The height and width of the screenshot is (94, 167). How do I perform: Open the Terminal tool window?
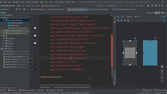(12, 90)
